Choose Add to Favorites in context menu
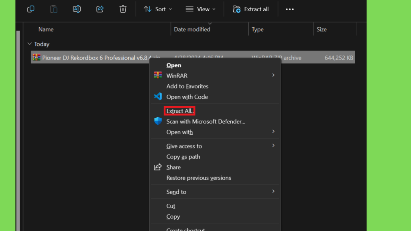 pyautogui.click(x=215, y=86)
